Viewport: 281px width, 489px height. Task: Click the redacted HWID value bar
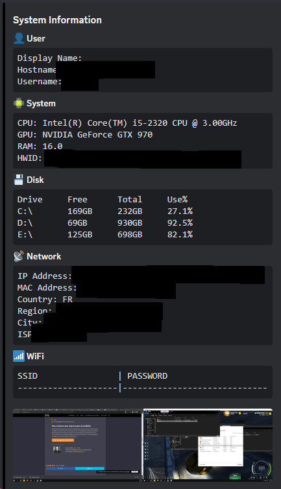pos(143,159)
